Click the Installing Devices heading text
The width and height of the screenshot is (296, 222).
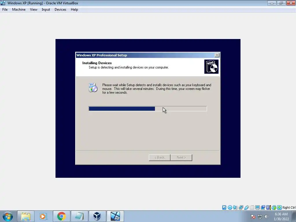(x=97, y=63)
